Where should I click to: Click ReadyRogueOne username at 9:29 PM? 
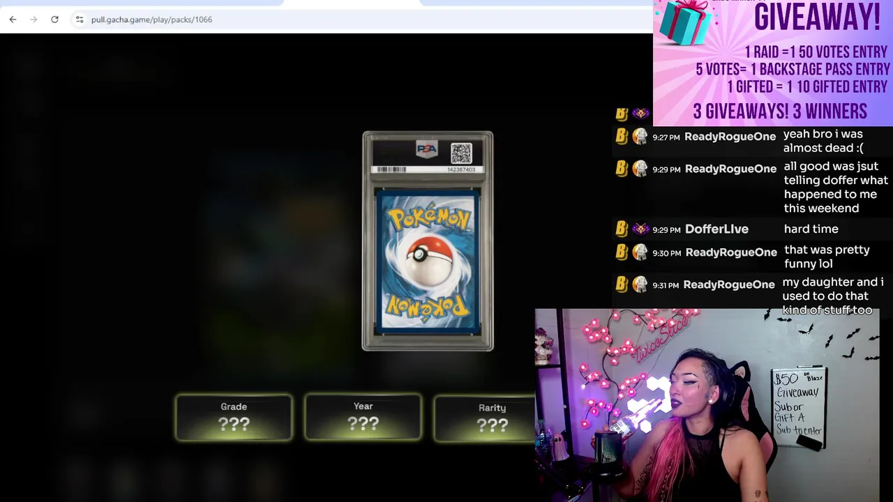(730, 169)
